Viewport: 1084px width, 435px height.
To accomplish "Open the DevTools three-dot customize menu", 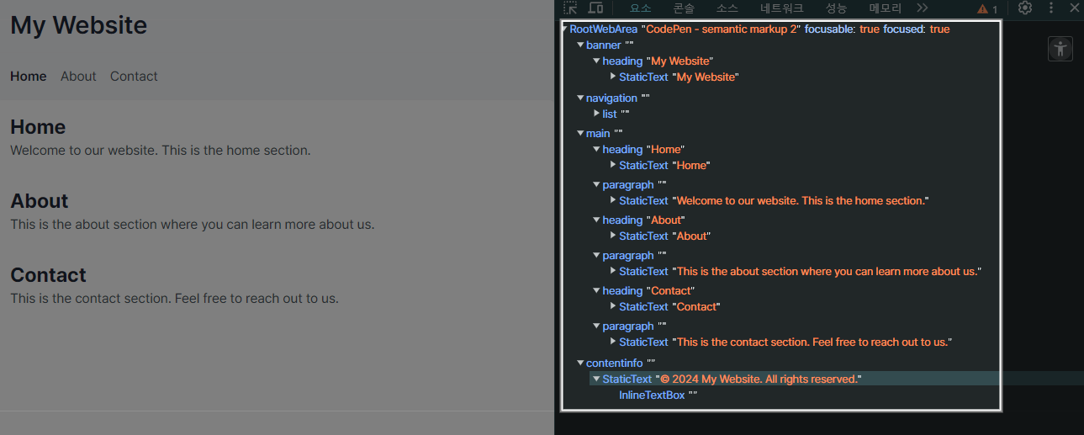I will coord(1051,8).
